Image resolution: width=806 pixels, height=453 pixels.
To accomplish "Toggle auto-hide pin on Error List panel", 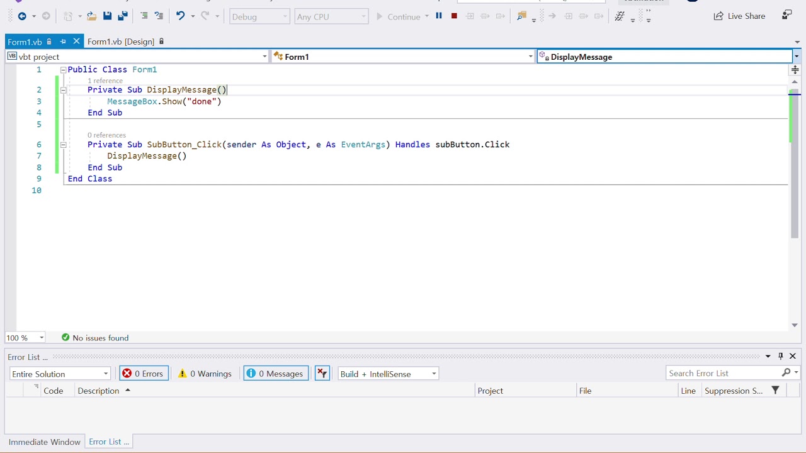I will click(781, 356).
